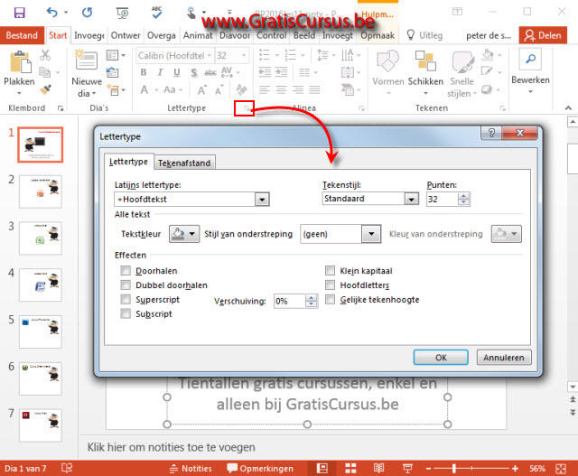
Task: Open the Bestand tab
Action: [x=22, y=35]
